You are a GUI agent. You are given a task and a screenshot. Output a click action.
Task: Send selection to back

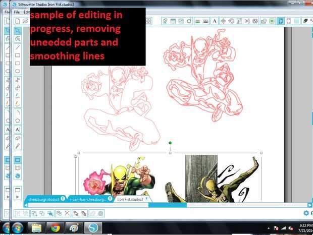(x=84, y=213)
